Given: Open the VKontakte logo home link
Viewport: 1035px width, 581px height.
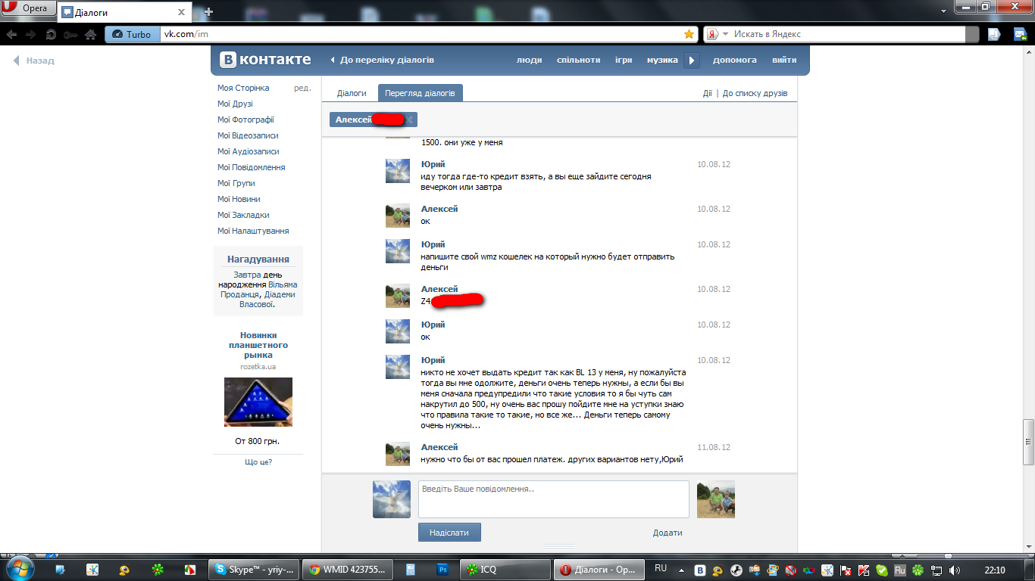Looking at the screenshot, I should pyautogui.click(x=265, y=60).
